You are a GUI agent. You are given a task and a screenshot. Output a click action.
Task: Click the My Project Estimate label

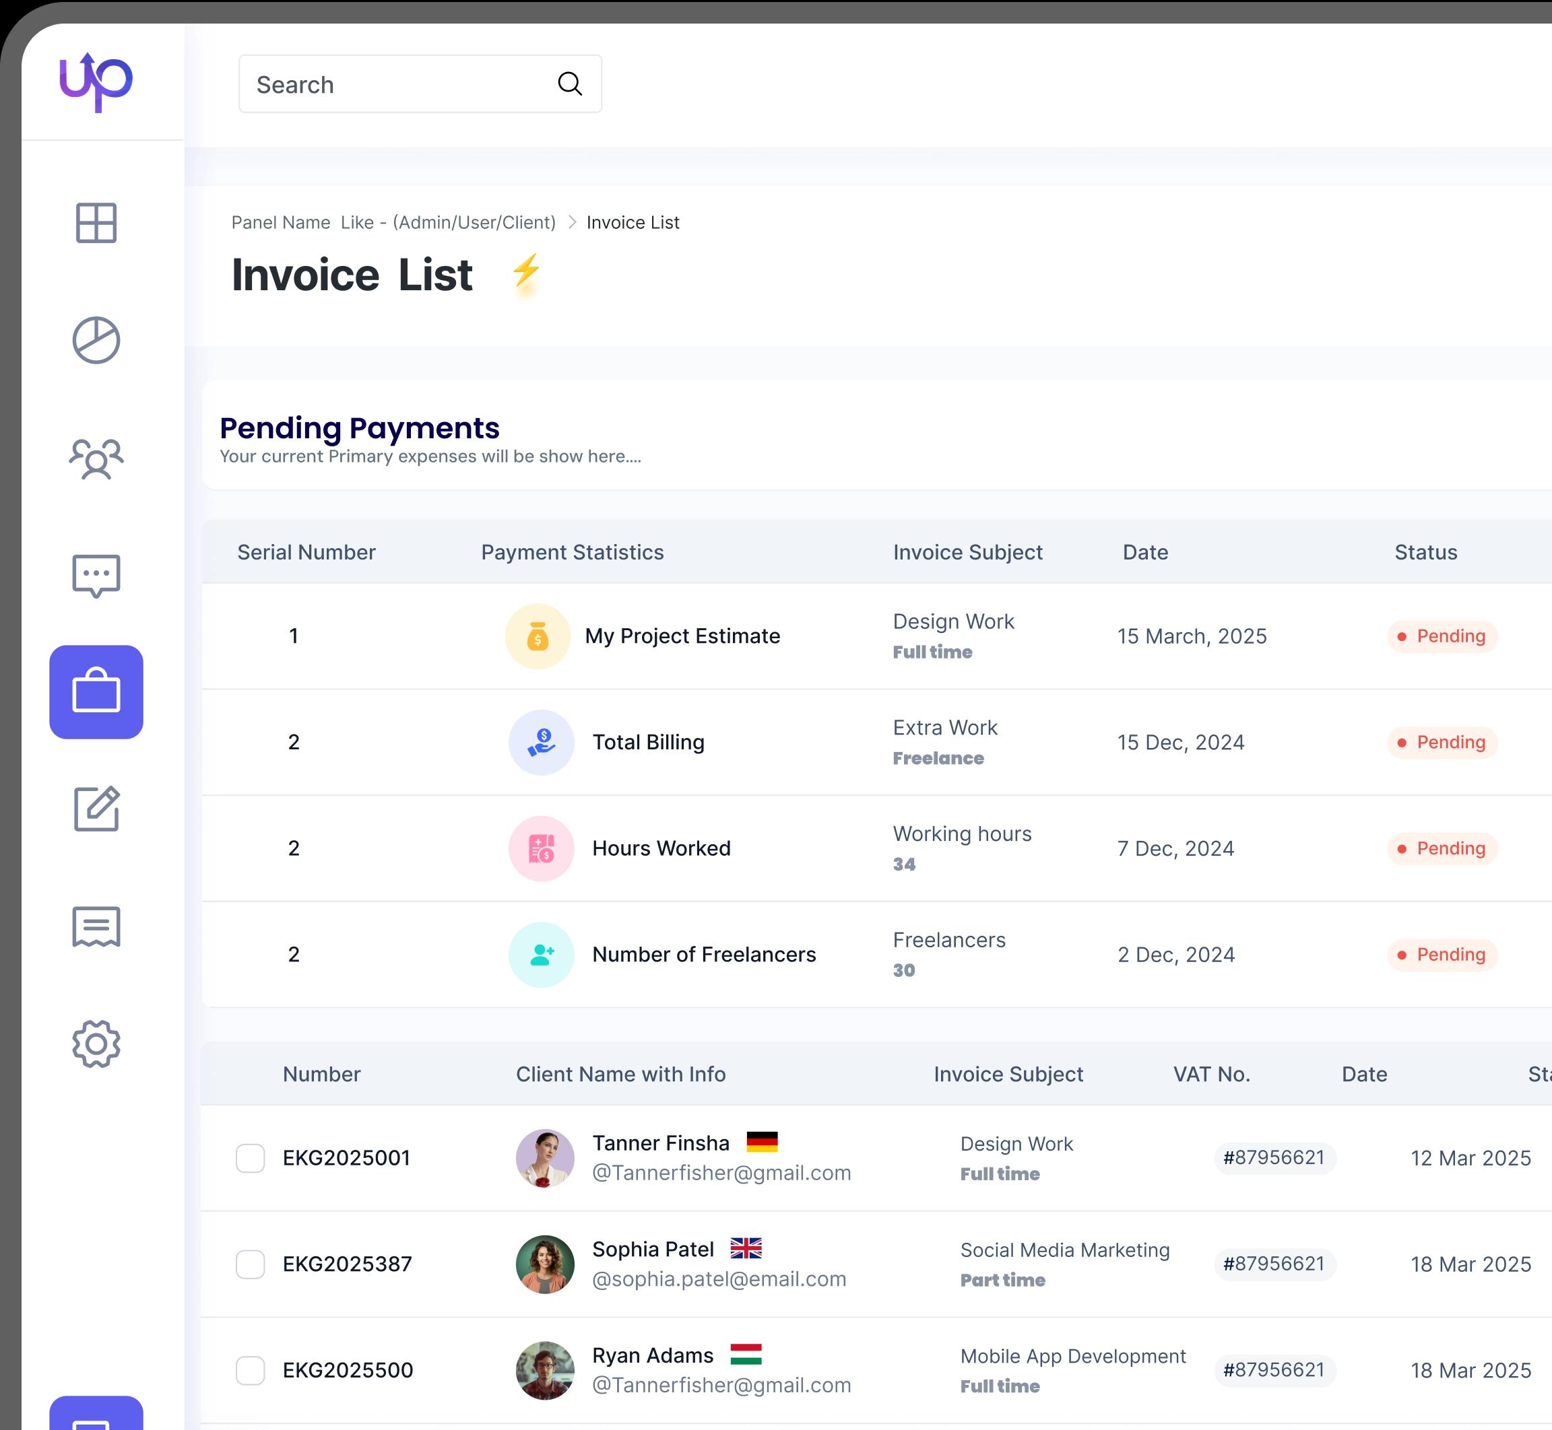[x=682, y=636]
